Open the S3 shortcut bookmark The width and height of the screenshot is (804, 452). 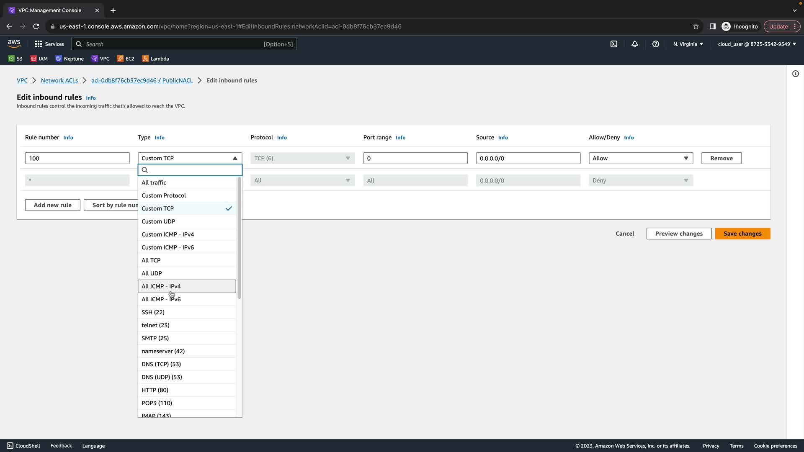[x=15, y=59]
